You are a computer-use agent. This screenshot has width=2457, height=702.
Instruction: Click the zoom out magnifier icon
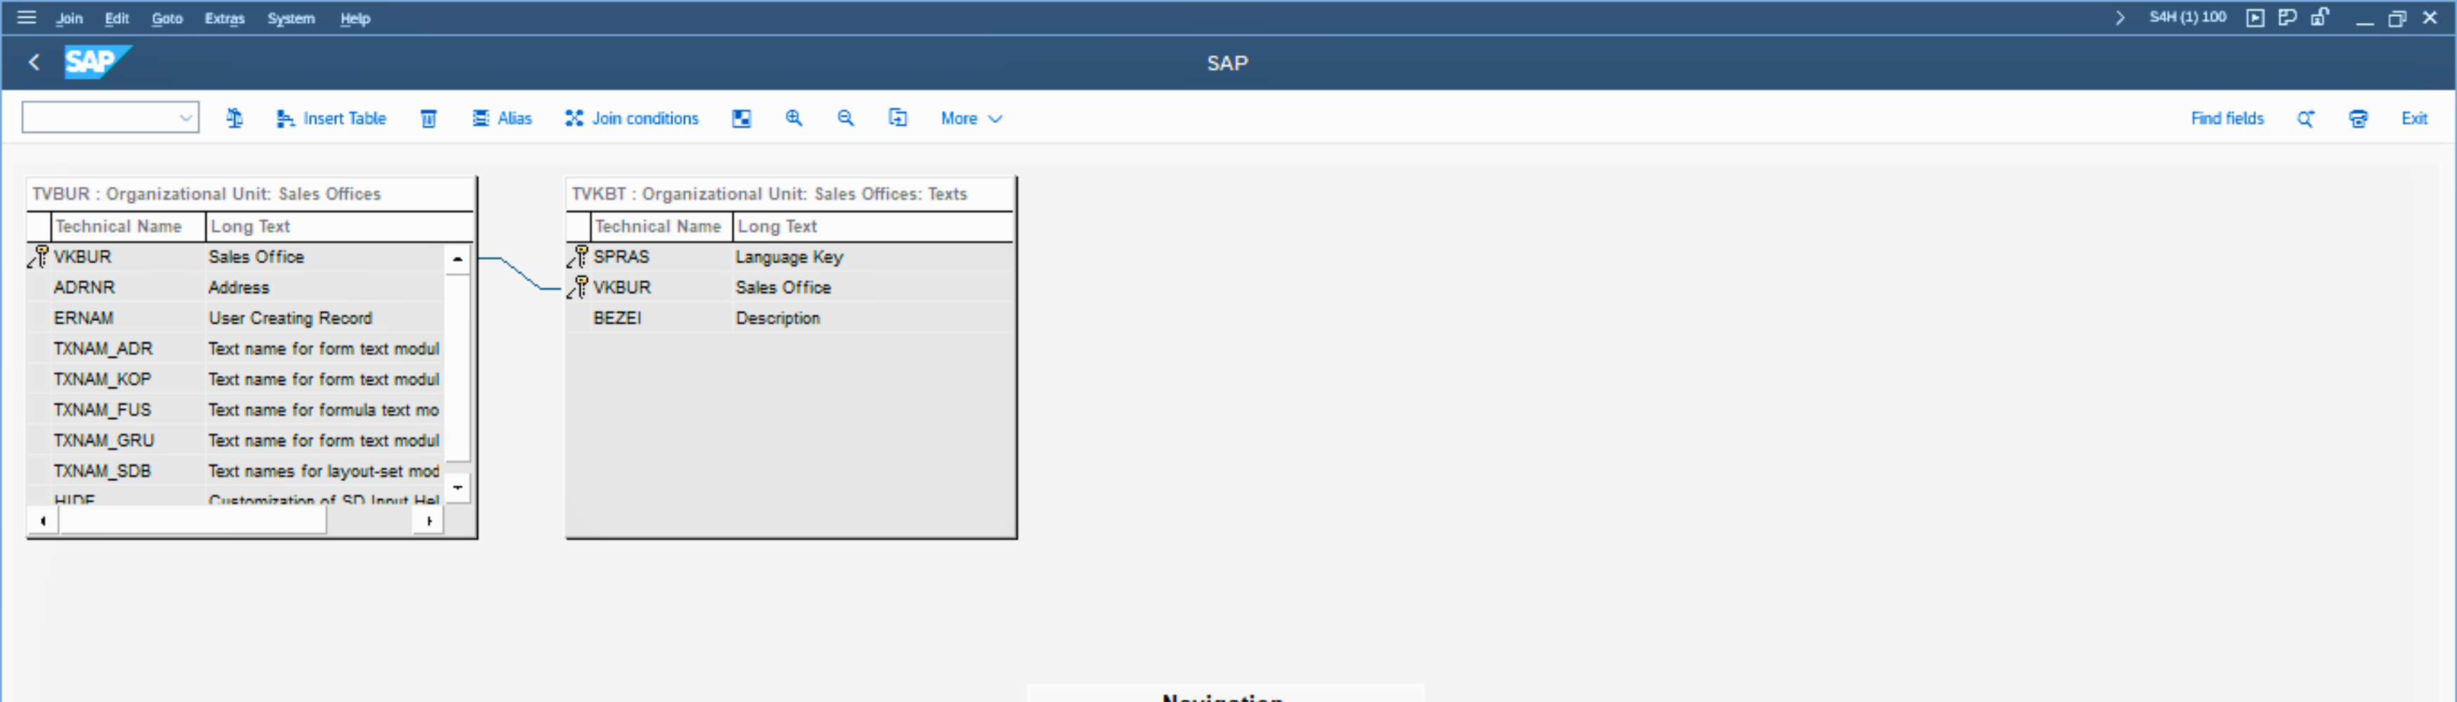845,118
